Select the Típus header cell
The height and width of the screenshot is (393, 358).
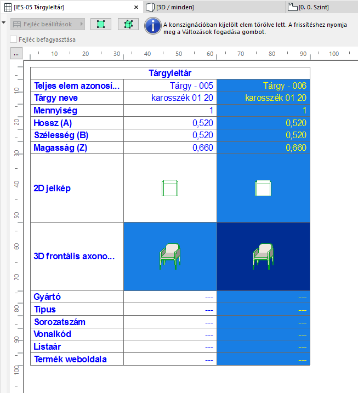(77, 309)
